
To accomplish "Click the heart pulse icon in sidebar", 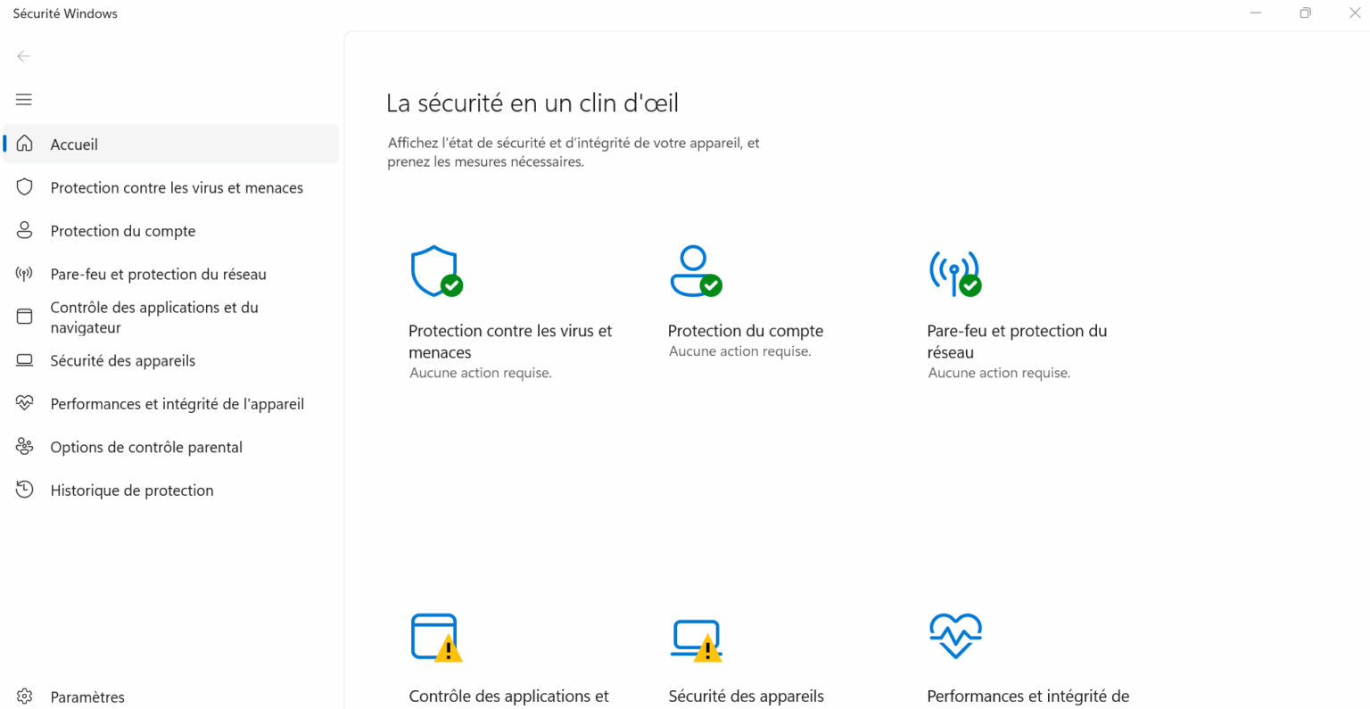I will click(25, 403).
